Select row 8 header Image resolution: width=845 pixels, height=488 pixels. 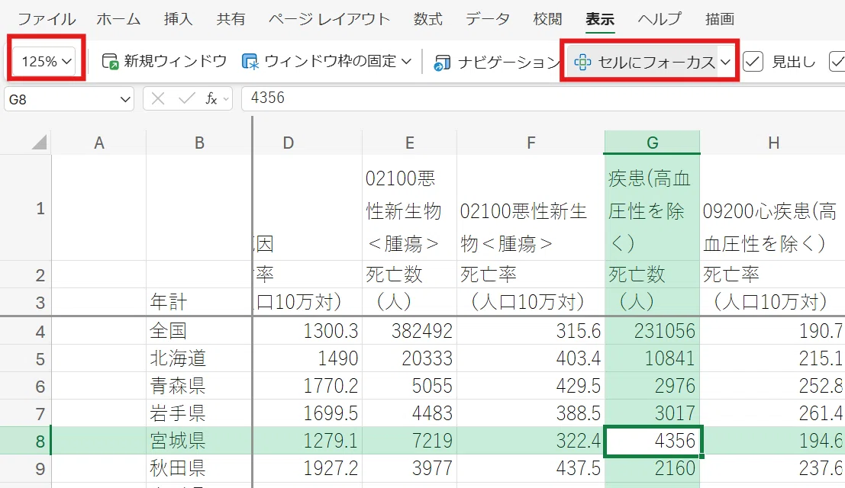coord(25,441)
